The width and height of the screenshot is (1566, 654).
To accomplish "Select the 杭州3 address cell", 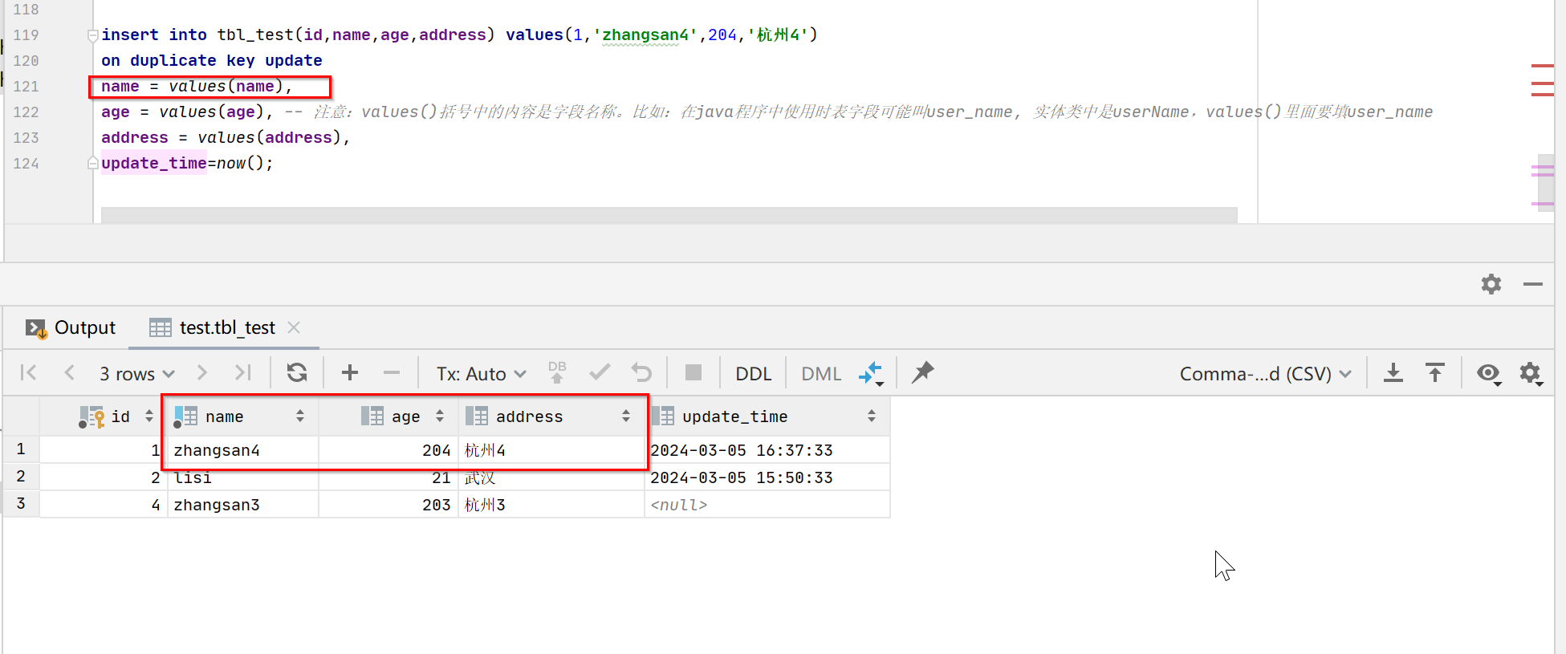I will click(x=551, y=505).
